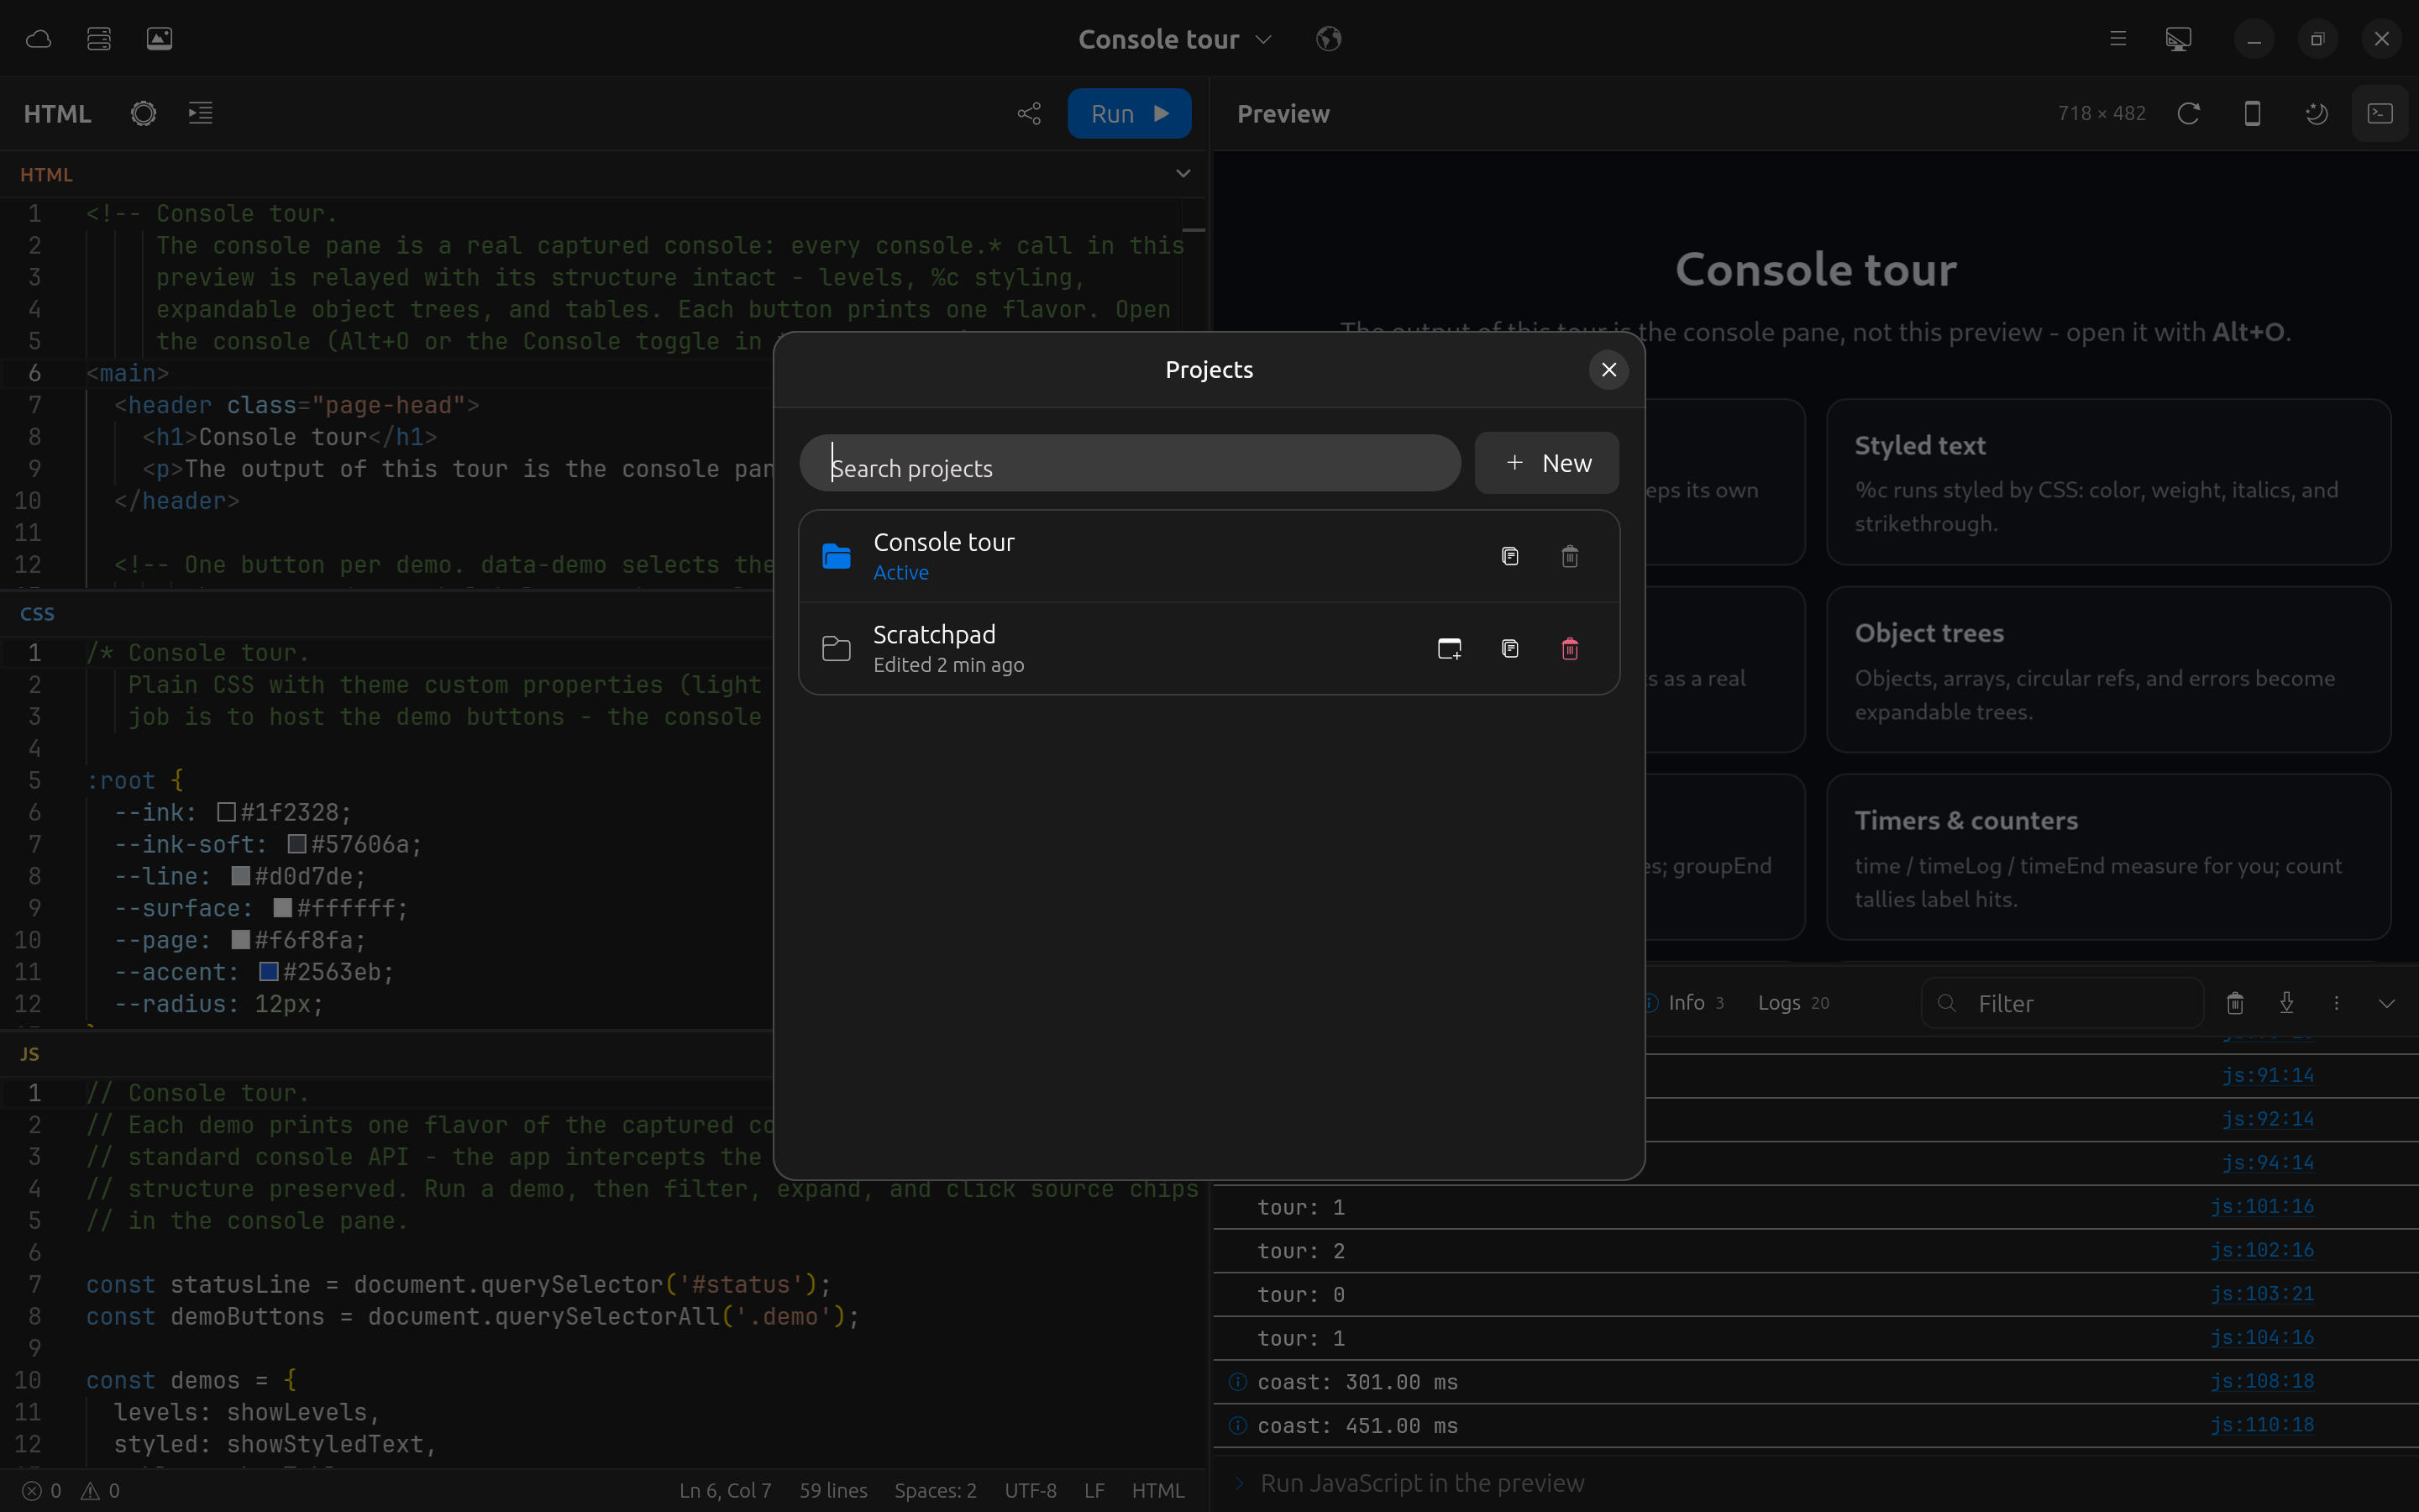
Task: Change the LF line ending in status bar
Action: [x=1094, y=1490]
